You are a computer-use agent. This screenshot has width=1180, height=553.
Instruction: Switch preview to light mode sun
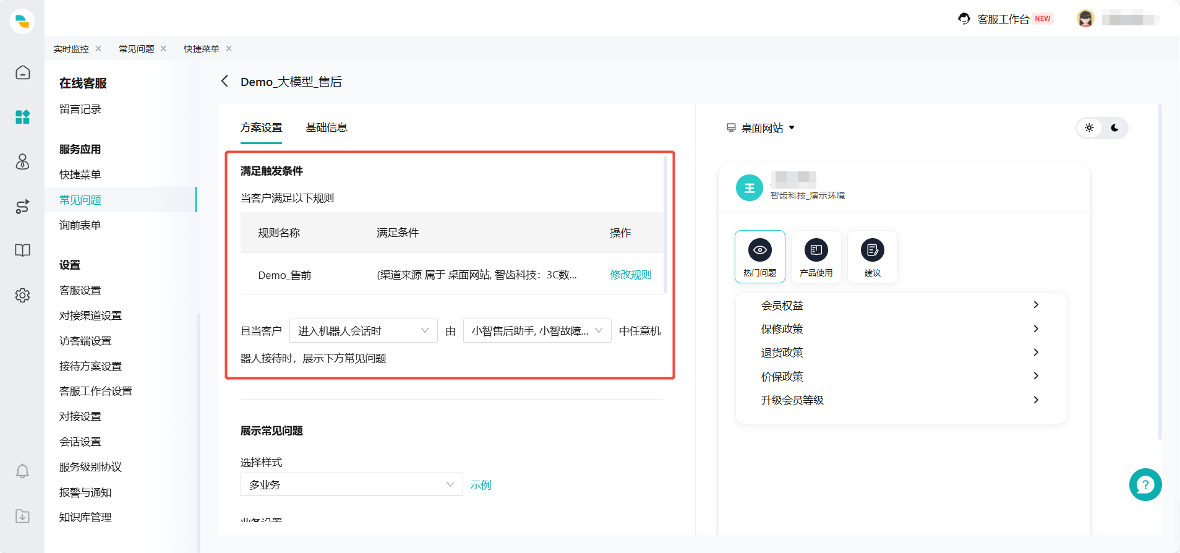click(1090, 128)
